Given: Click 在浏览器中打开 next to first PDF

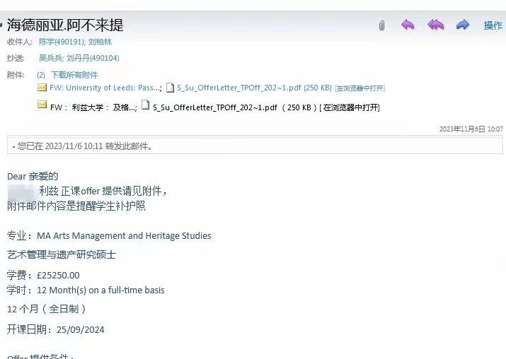Looking at the screenshot, I should (x=360, y=88).
